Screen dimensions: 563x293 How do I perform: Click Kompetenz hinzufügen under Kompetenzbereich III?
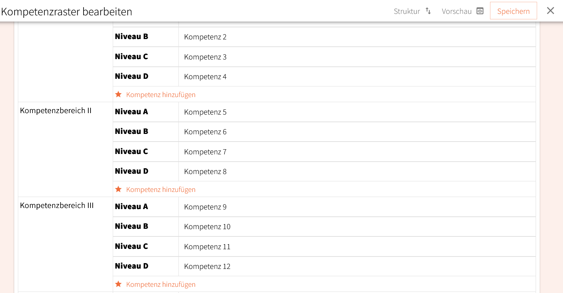(x=161, y=284)
